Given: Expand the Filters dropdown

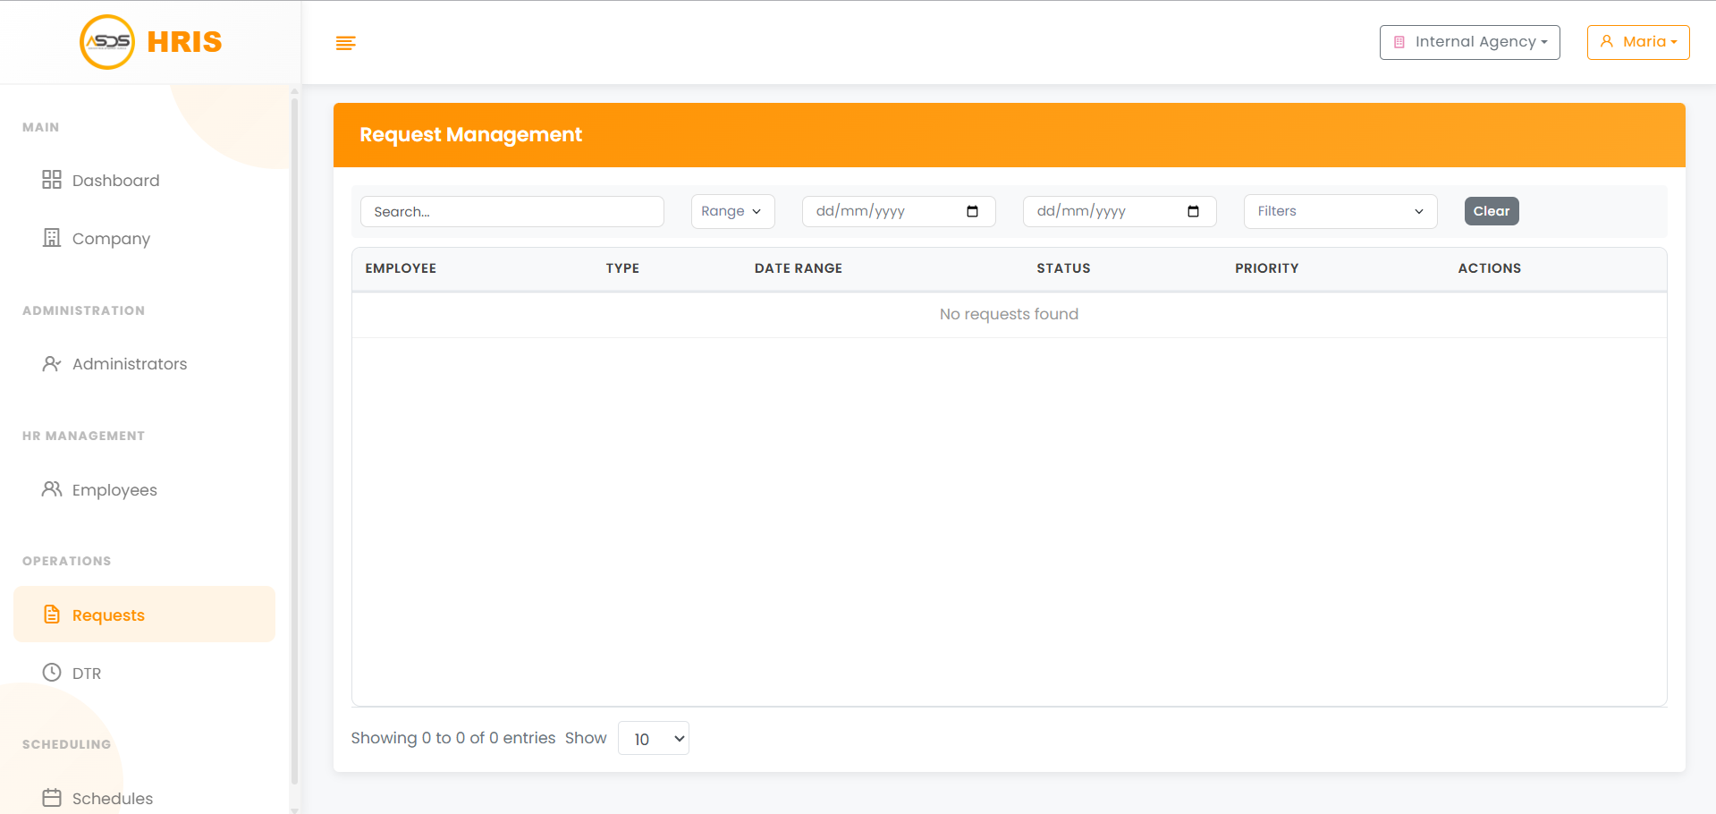Looking at the screenshot, I should click(x=1339, y=211).
